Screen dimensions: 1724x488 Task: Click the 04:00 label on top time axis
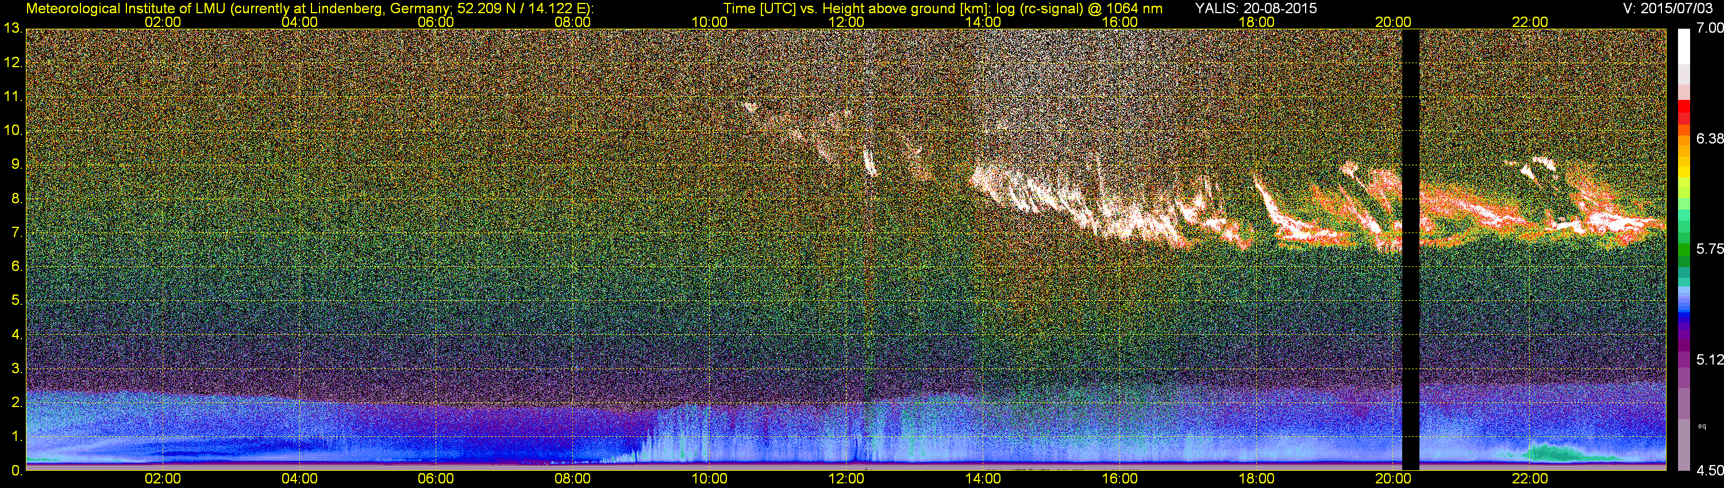(299, 22)
